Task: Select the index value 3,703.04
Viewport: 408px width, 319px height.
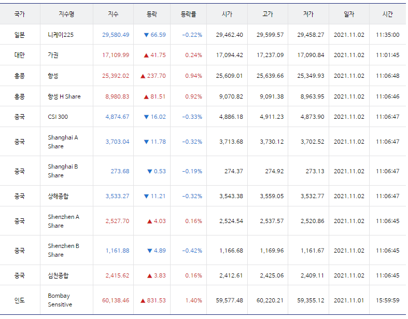Action: tap(117, 142)
